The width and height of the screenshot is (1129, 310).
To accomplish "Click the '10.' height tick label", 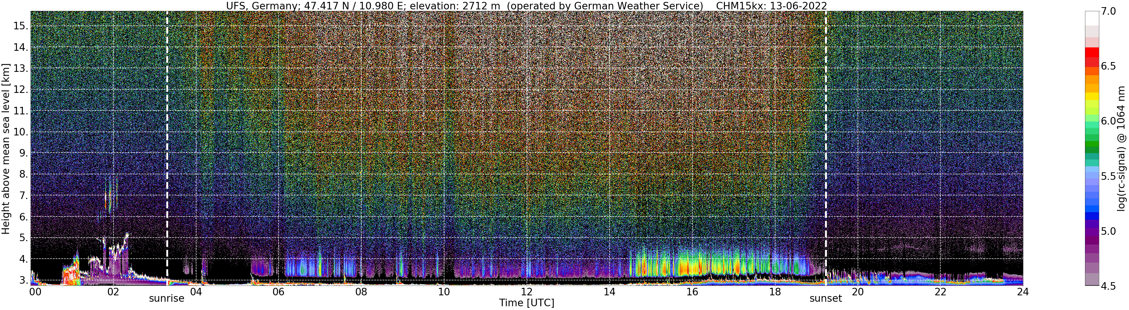I will pos(21,132).
